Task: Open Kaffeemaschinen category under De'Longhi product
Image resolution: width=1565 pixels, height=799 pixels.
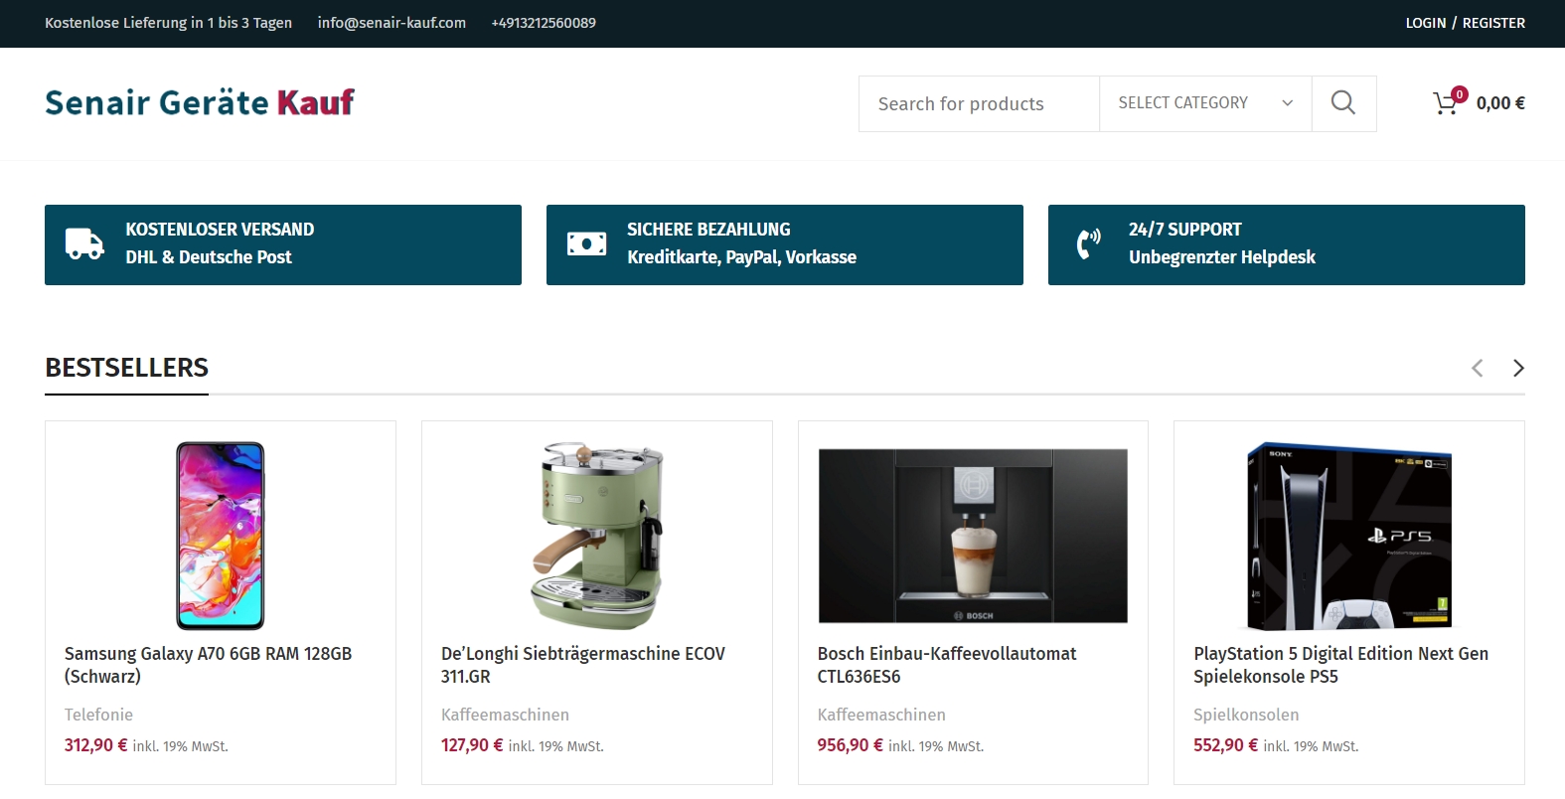Action: (505, 715)
